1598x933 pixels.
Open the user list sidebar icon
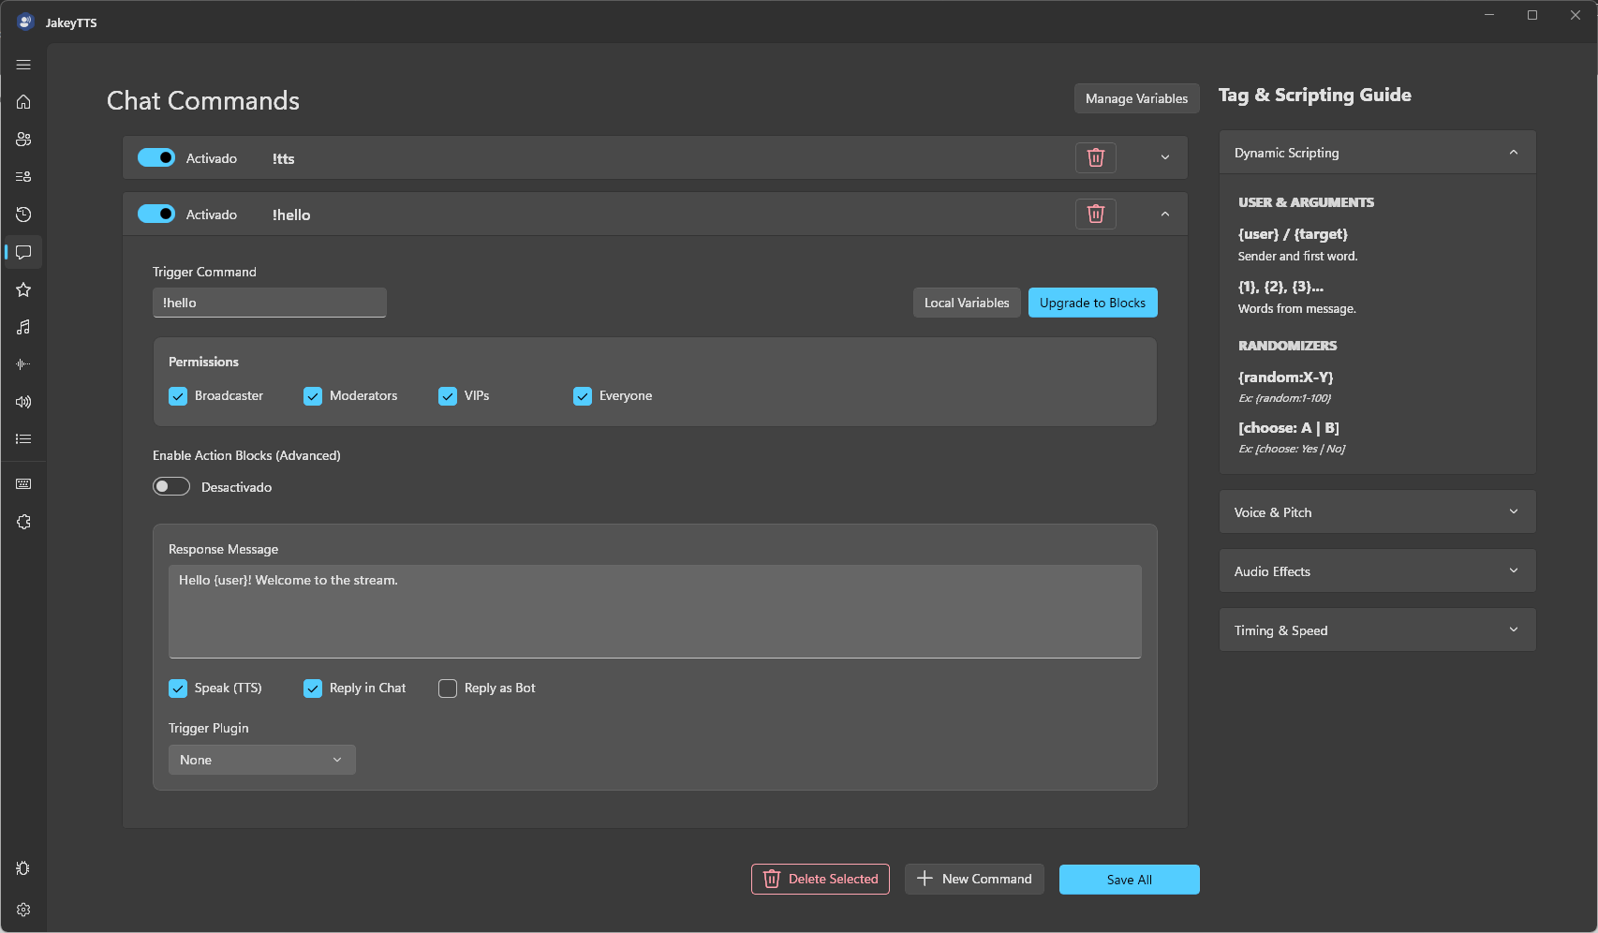[x=23, y=177]
